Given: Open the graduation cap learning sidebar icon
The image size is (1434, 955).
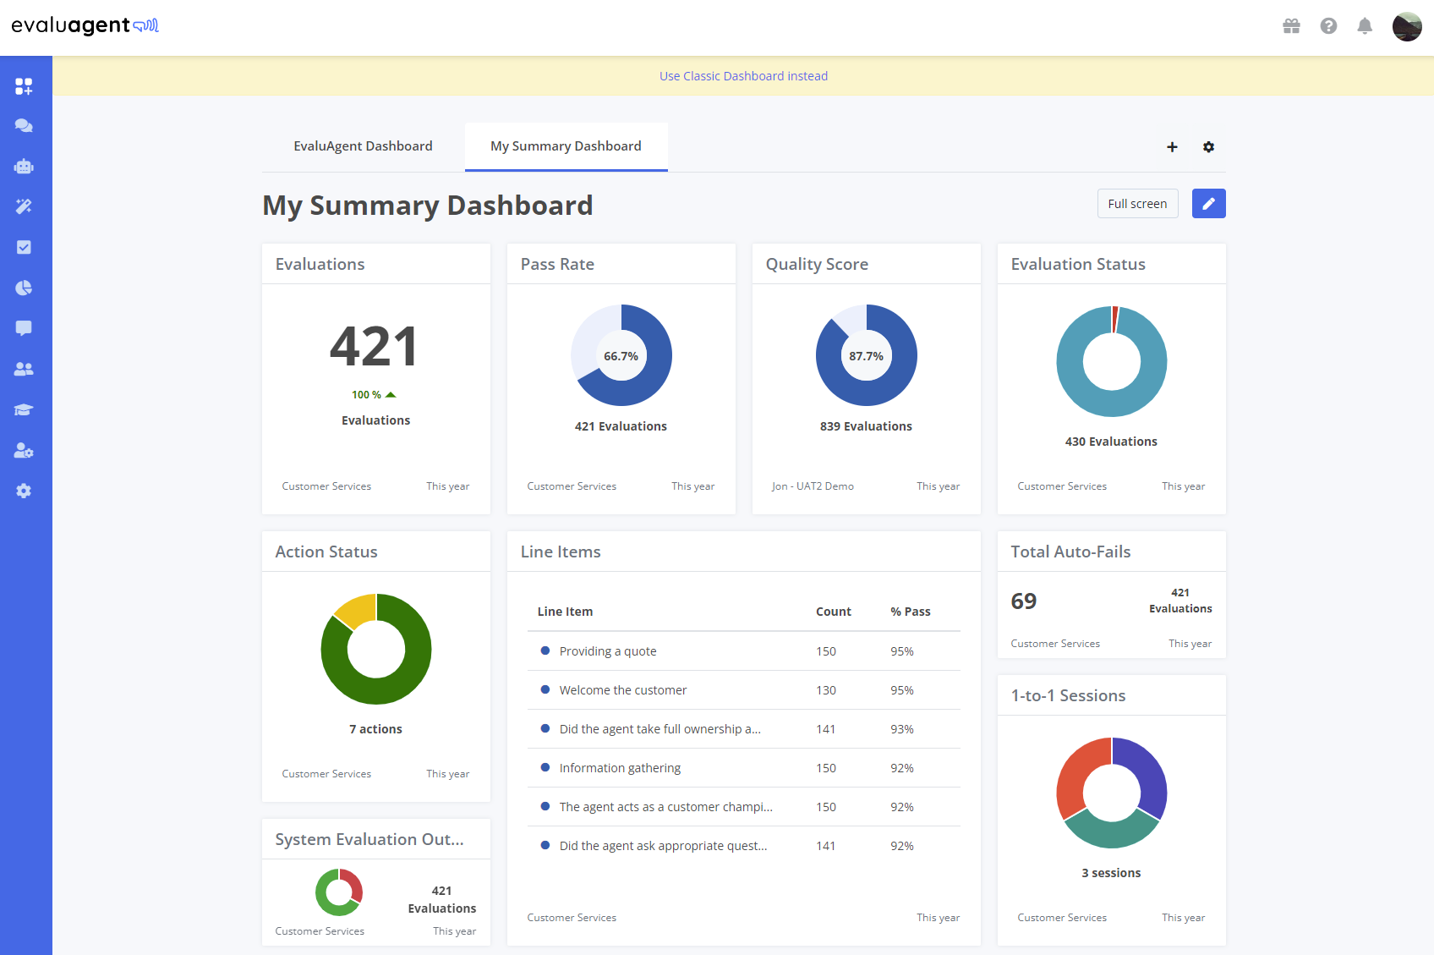Looking at the screenshot, I should point(24,409).
